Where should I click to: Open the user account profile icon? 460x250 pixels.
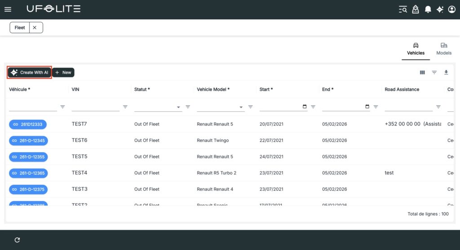pos(452,9)
